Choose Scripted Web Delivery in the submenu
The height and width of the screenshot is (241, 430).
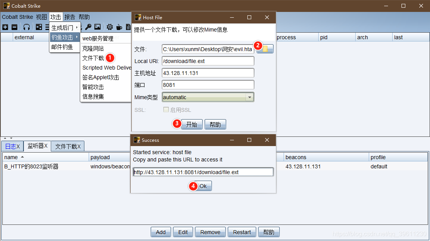(x=106, y=68)
